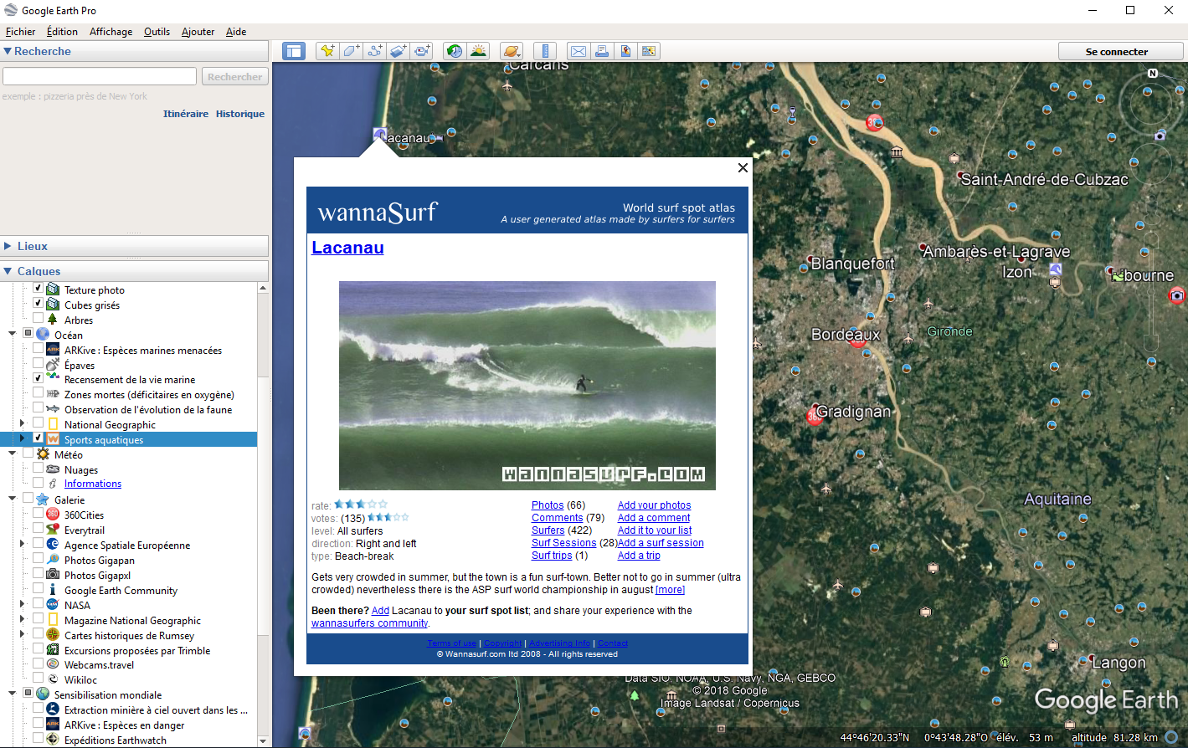Screen dimensions: 1188x748
Task: Collapse the Galerie layer group
Action: pos(13,500)
